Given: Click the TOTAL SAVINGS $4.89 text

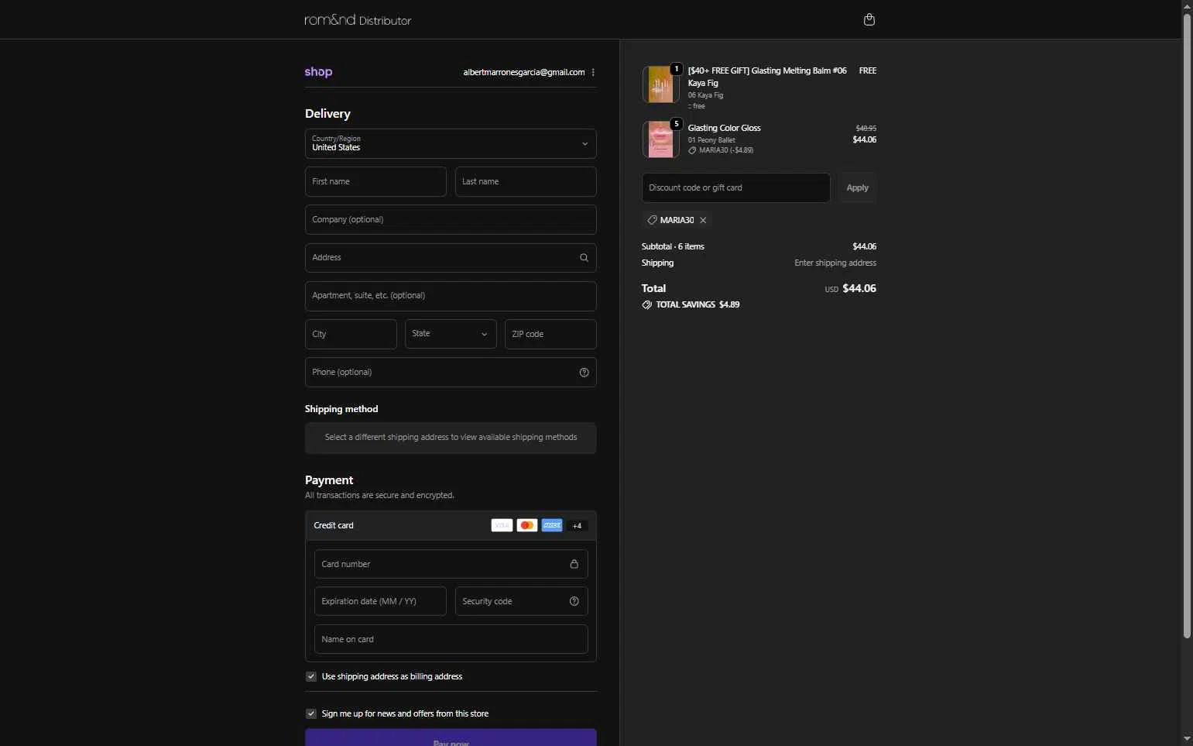Looking at the screenshot, I should coord(698,304).
